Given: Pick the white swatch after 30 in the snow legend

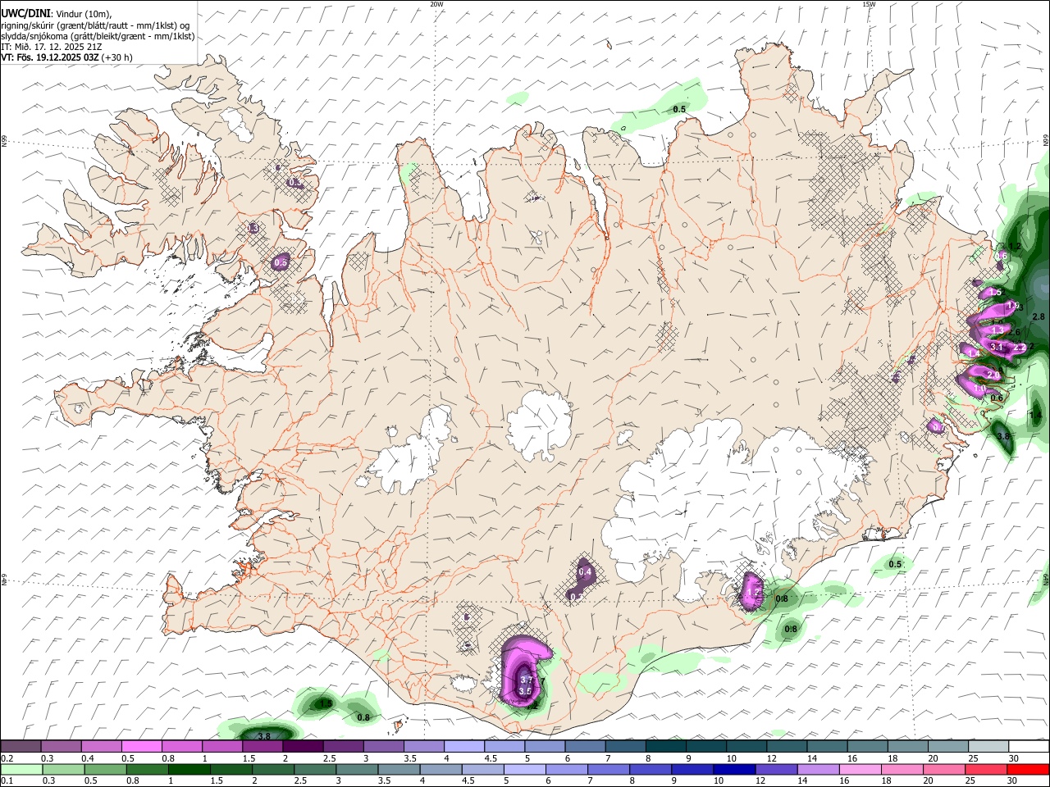Looking at the screenshot, I should coord(1029,747).
